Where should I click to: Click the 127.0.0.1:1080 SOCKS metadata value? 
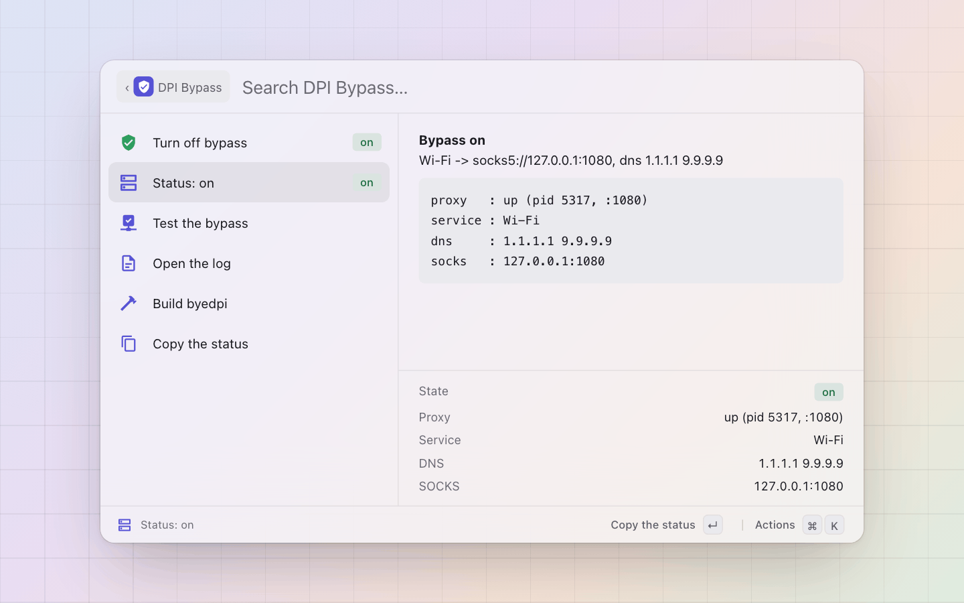(799, 486)
